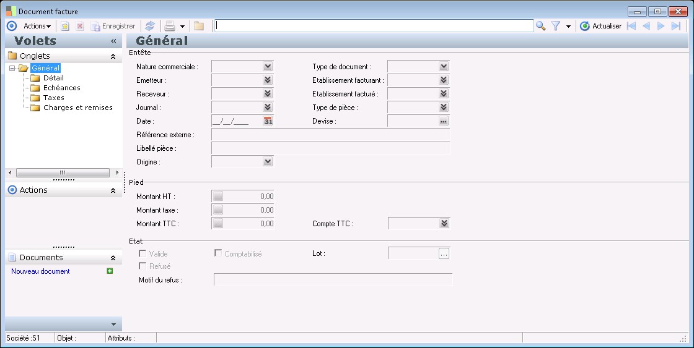
Task: Click the Société :S1 status bar entry
Action: point(23,338)
